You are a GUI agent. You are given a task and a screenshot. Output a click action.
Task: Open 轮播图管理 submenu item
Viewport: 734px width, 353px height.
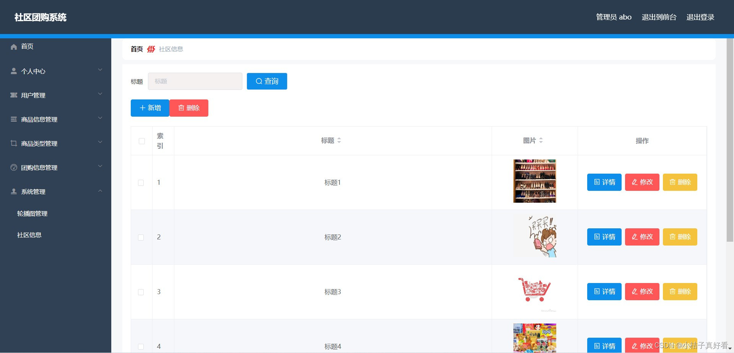click(55, 213)
